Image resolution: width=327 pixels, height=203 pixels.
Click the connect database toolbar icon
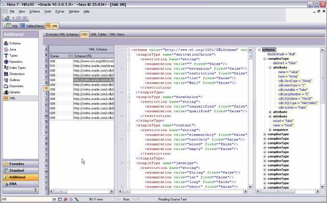click(x=7, y=18)
